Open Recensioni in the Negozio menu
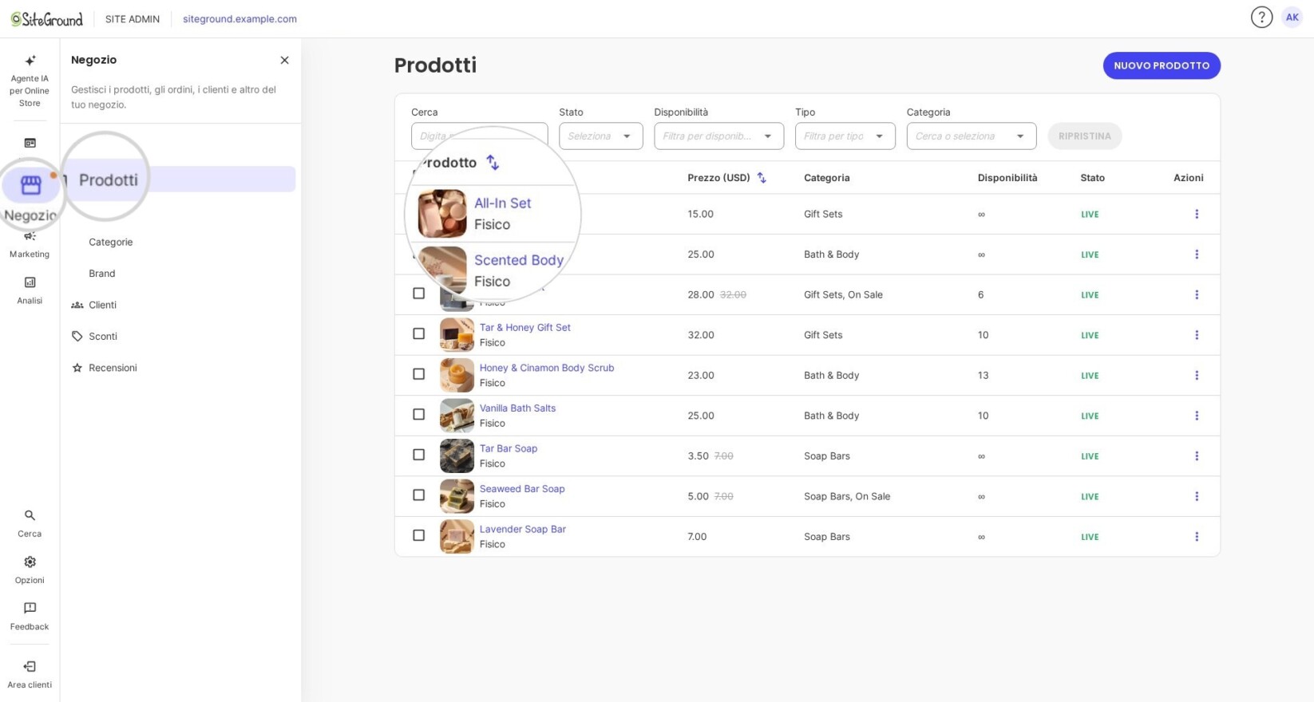The height and width of the screenshot is (702, 1314). pyautogui.click(x=113, y=368)
